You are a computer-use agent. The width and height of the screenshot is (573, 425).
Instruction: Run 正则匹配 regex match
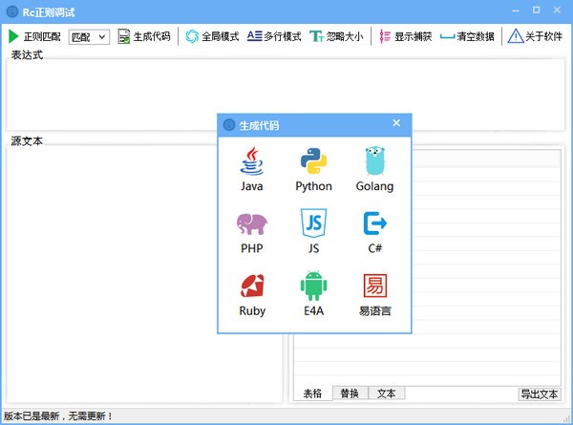34,36
